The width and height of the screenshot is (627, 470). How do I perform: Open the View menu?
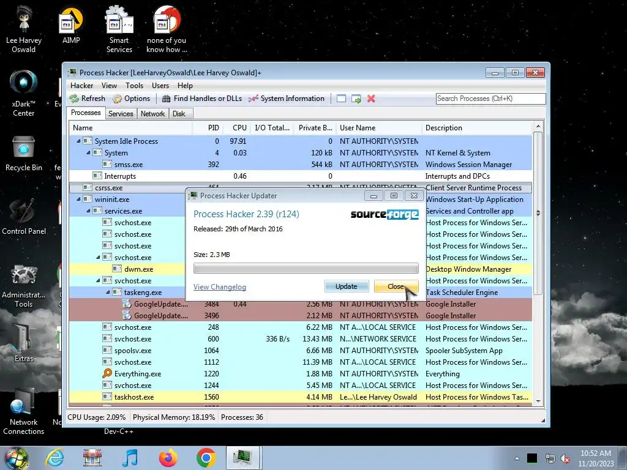pyautogui.click(x=109, y=86)
